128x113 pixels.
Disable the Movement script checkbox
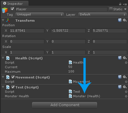13,77
